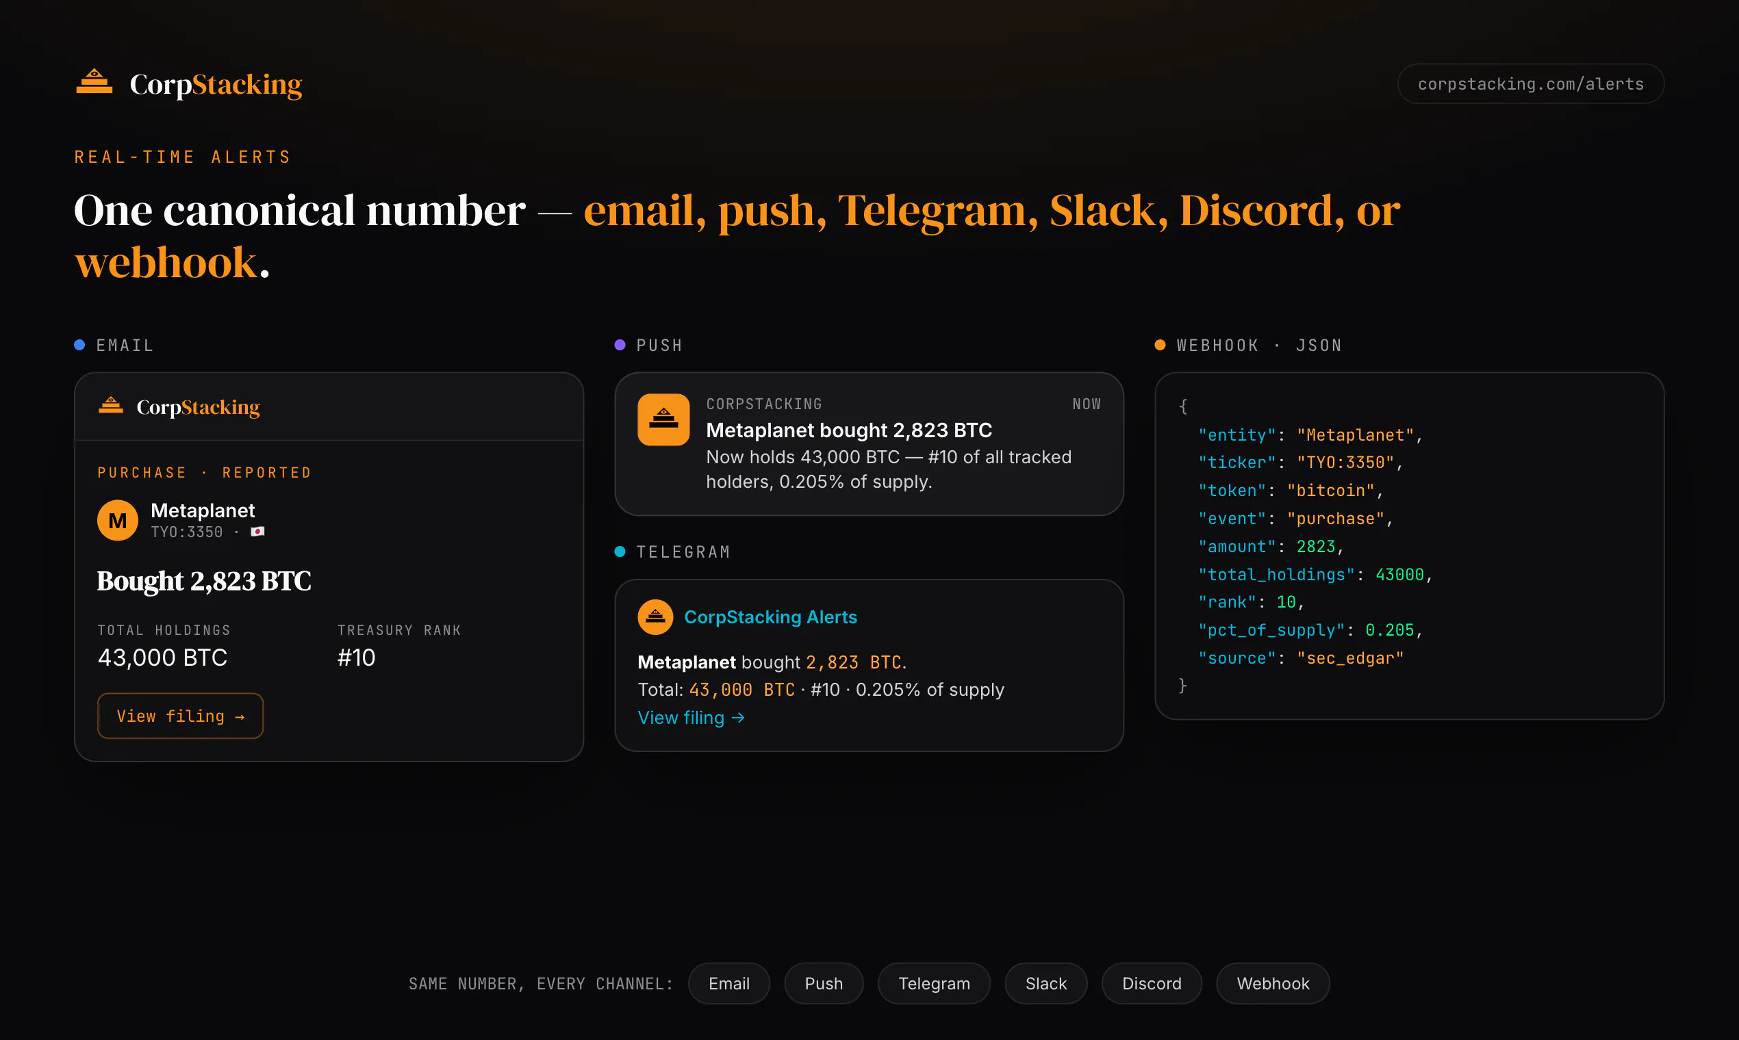Click the push body text about 43,000 BTC
This screenshot has height=1040, width=1739.
click(889, 469)
